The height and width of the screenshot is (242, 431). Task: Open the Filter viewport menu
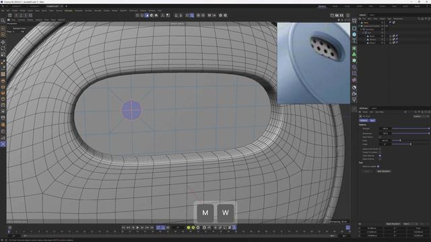click(x=46, y=19)
